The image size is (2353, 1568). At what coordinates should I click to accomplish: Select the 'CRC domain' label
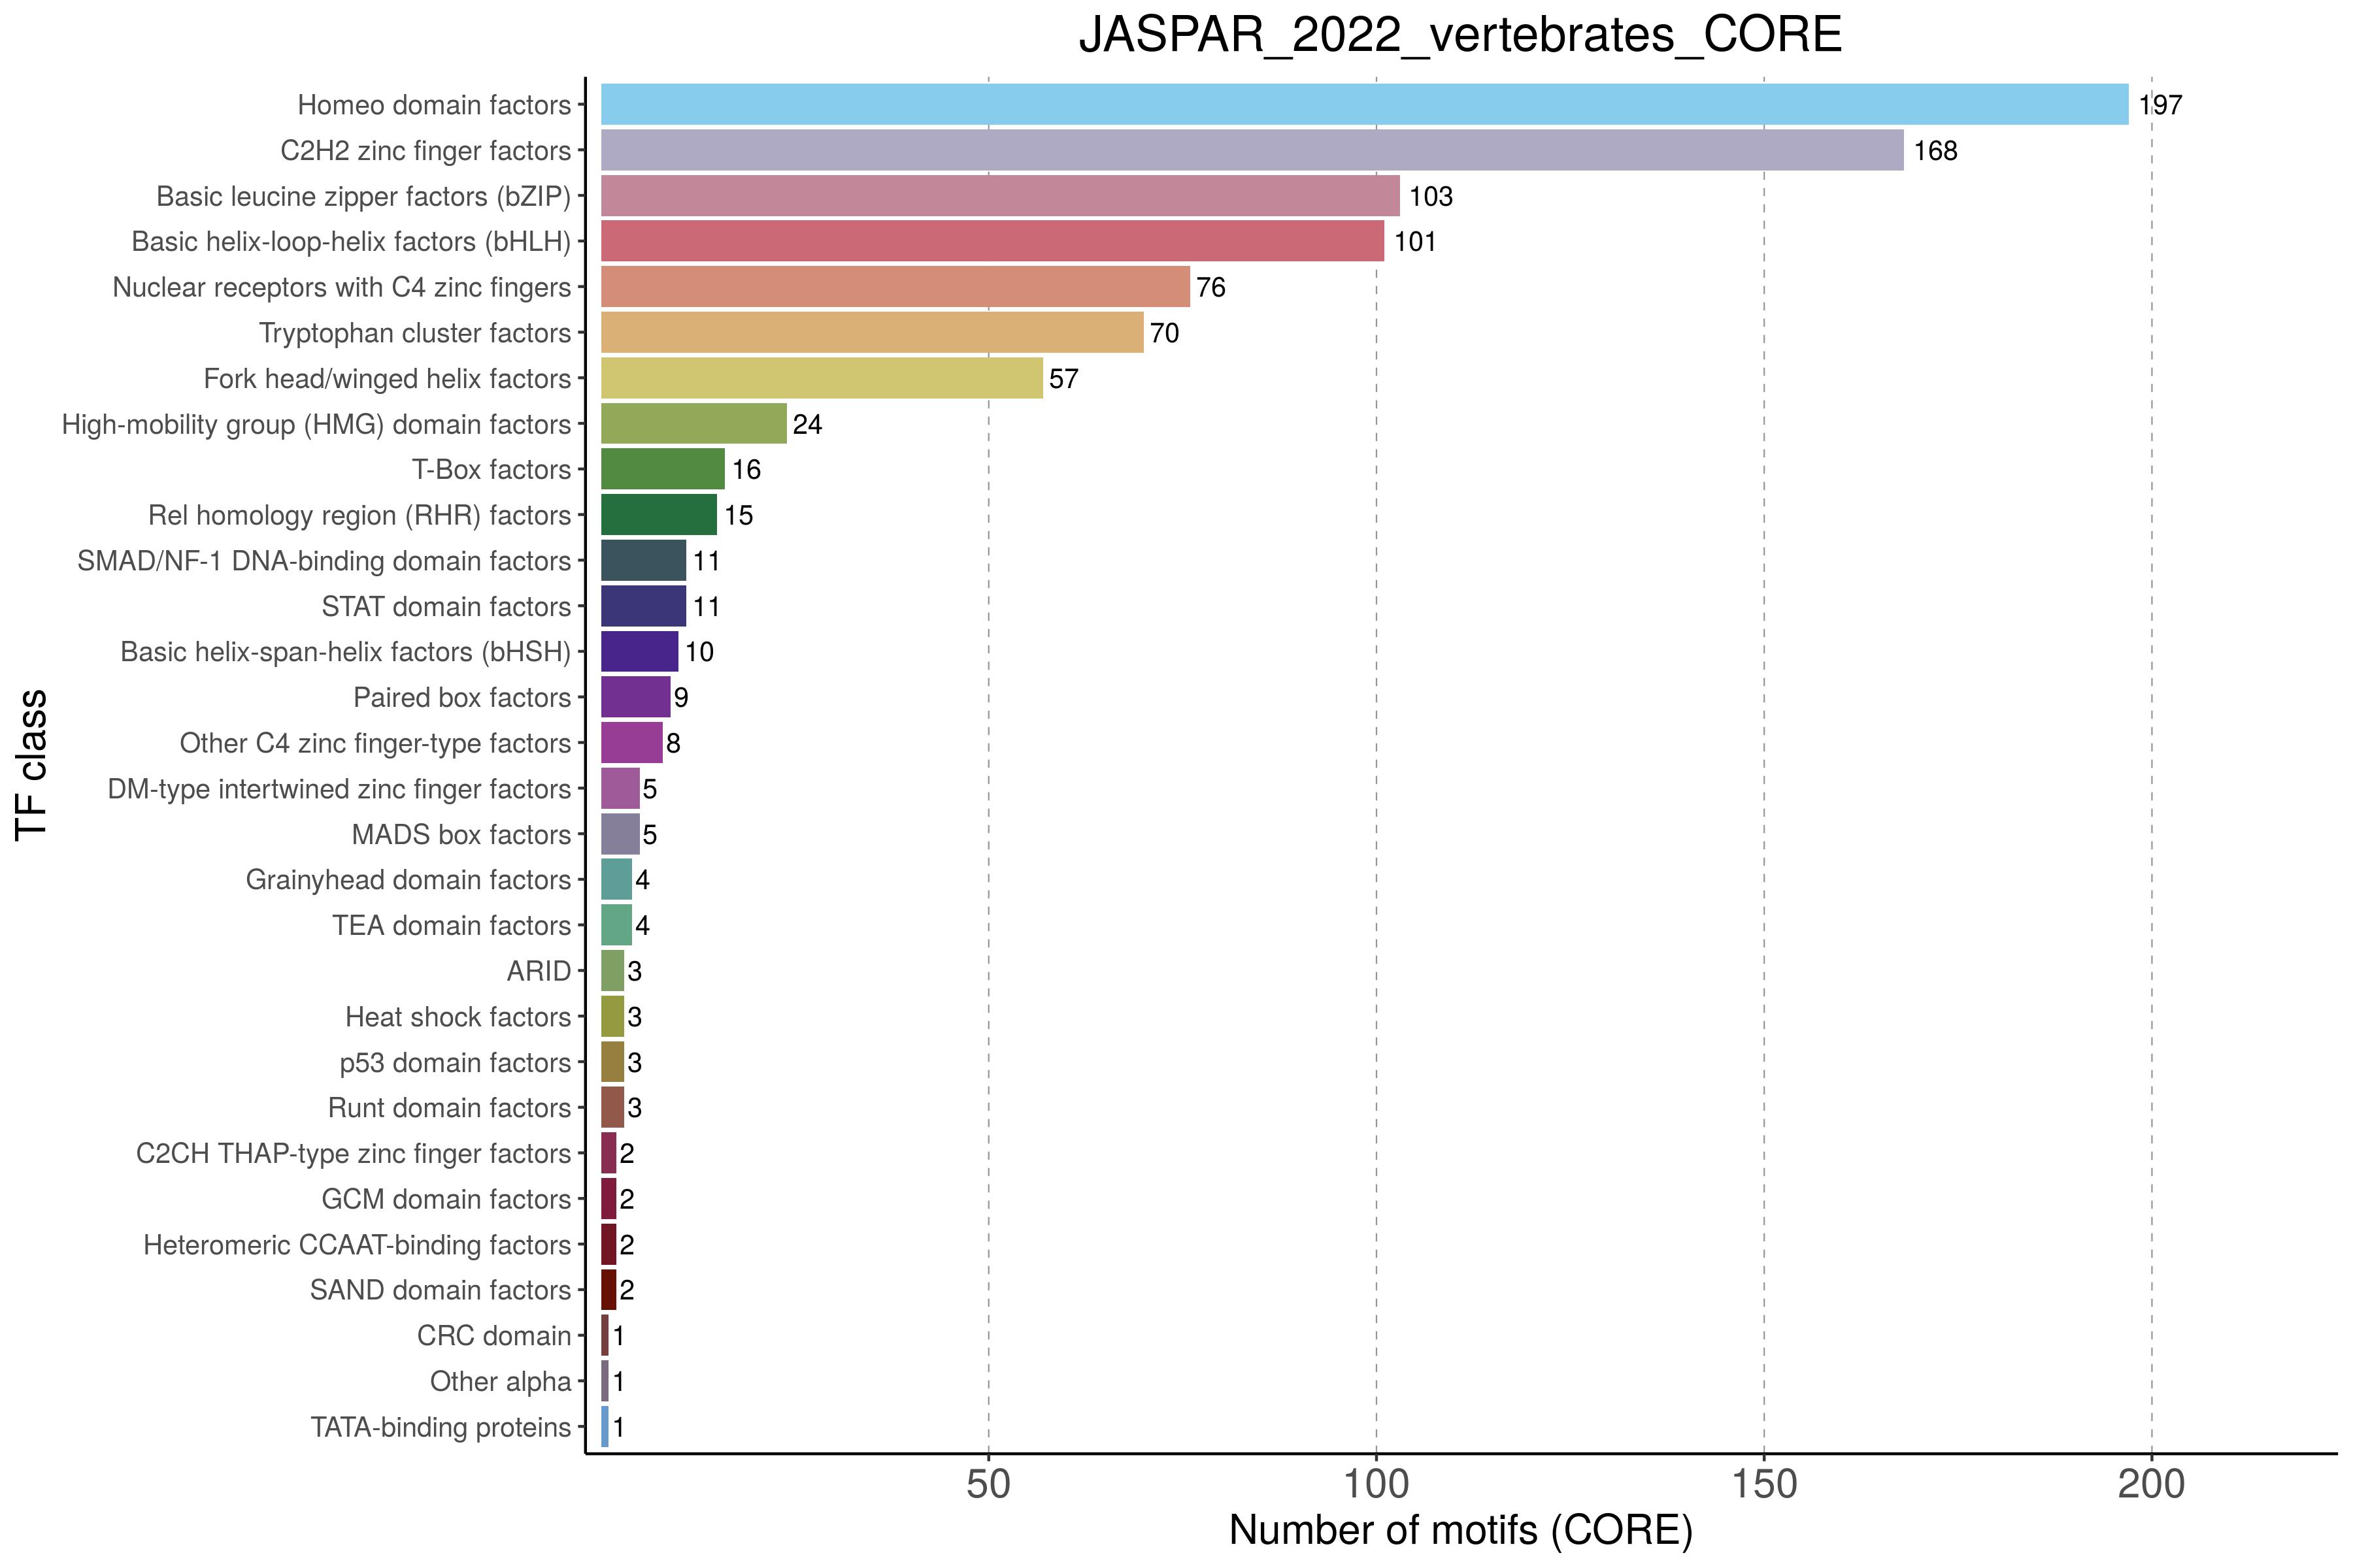point(494,1336)
